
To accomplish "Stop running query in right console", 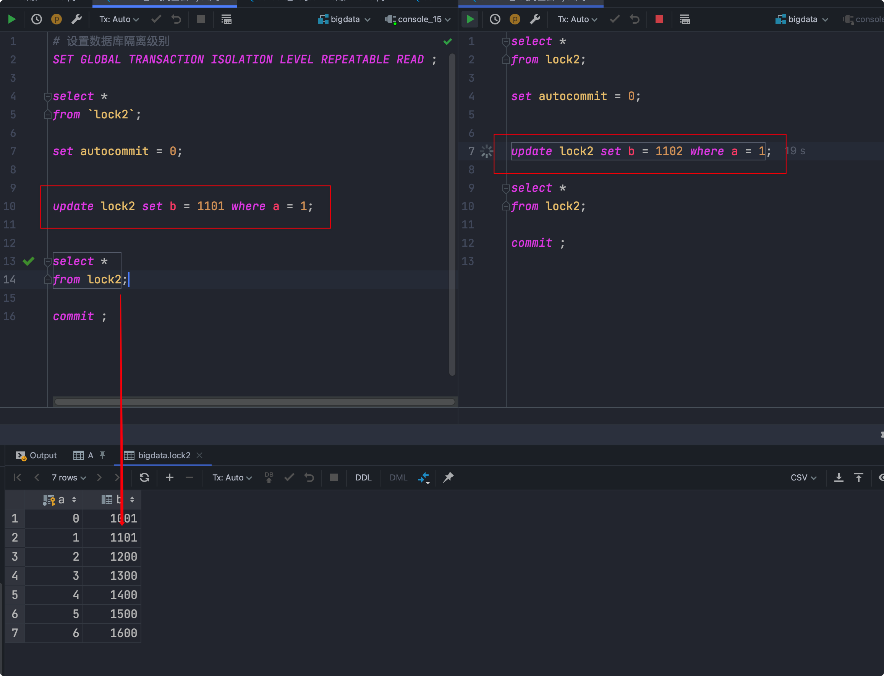I will pyautogui.click(x=659, y=19).
